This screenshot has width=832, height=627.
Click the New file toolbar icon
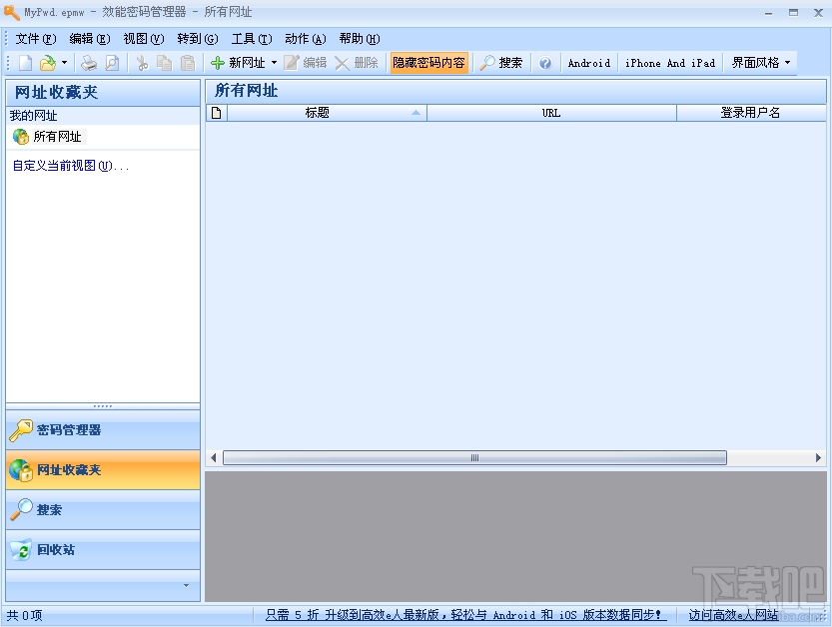[25, 63]
